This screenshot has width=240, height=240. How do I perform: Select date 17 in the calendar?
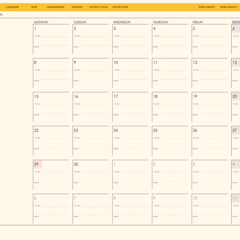116,97
